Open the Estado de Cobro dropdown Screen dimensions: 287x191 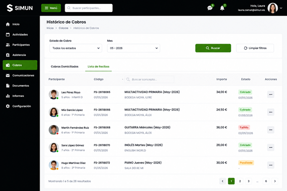tap(76, 48)
